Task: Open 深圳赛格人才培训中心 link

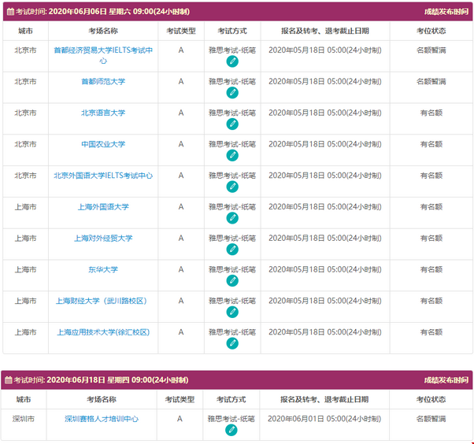Action: pos(102,419)
